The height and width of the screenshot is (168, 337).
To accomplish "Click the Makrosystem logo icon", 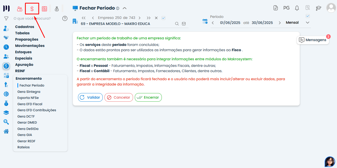I will [x=6, y=8].
